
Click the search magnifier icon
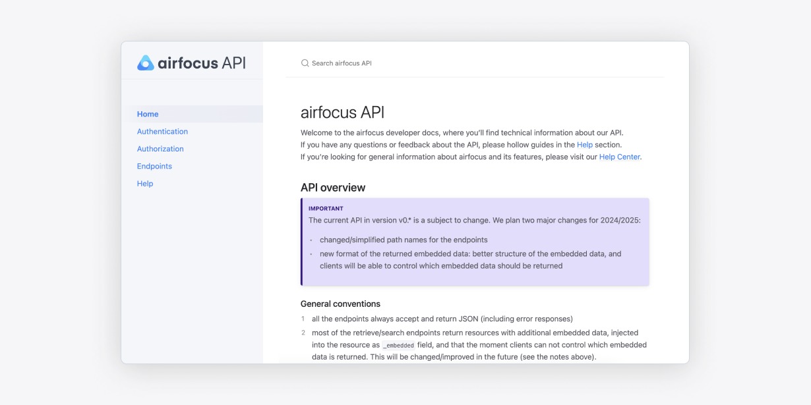305,63
